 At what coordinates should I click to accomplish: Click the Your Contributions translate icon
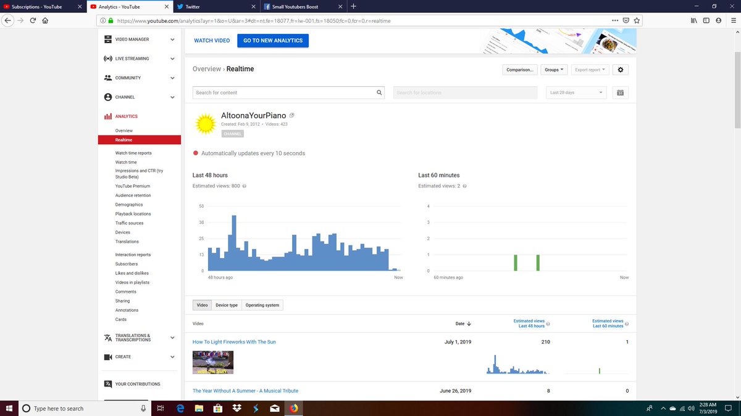[x=107, y=384]
